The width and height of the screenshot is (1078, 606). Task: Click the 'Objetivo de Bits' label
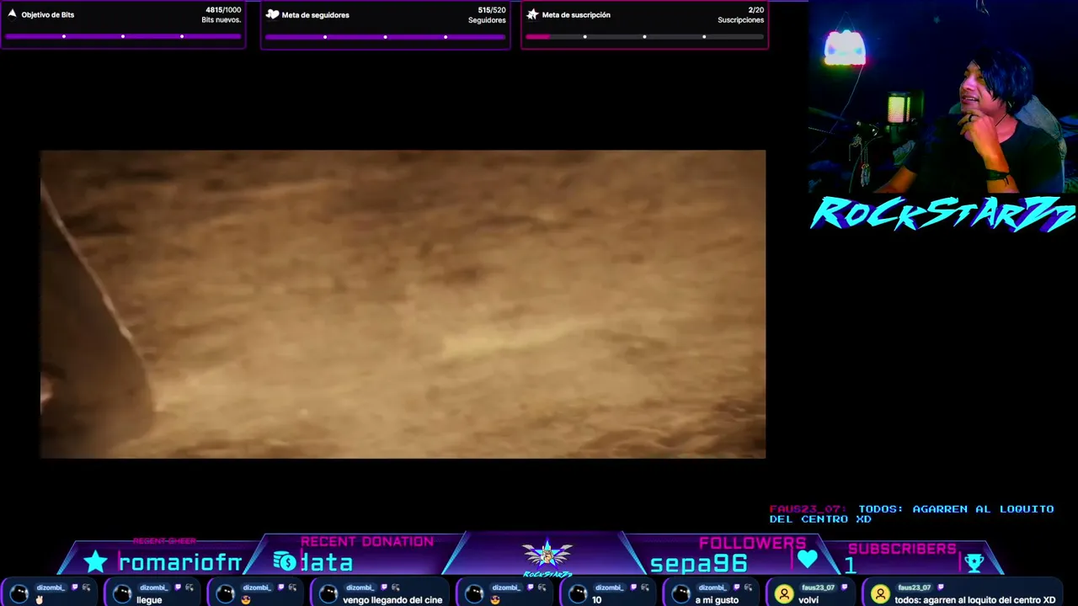[48, 15]
